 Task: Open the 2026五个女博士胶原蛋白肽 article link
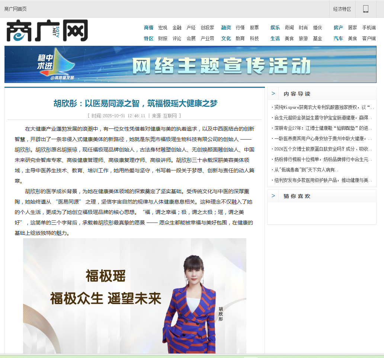coord(322,149)
